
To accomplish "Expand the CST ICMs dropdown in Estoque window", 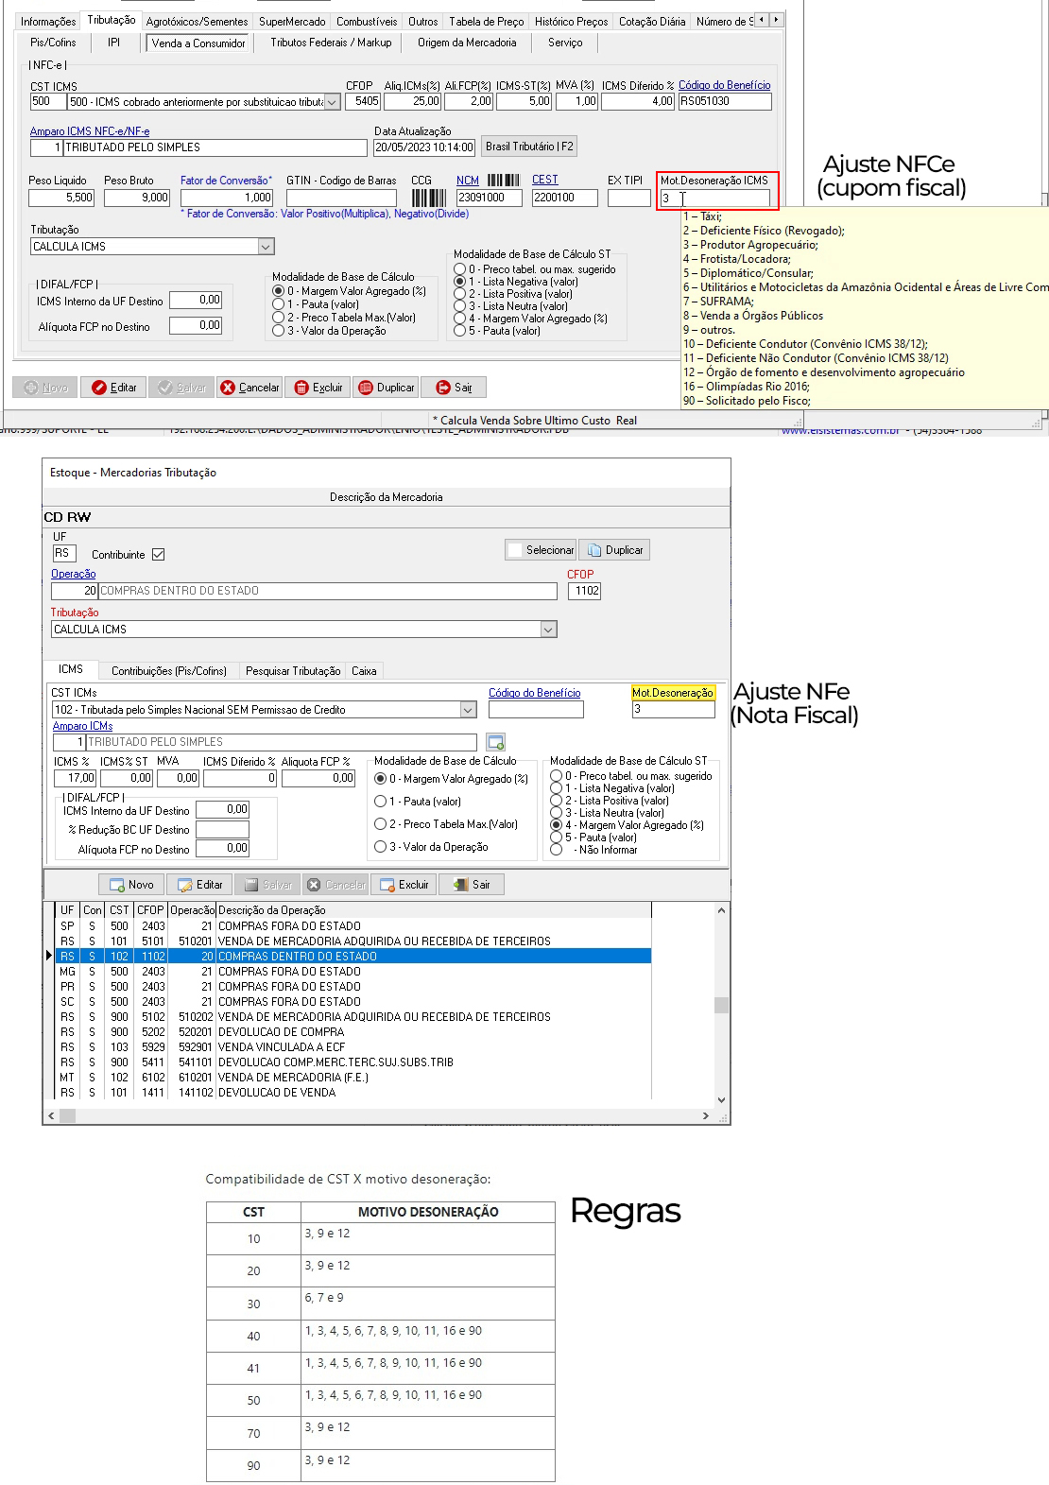I will [468, 710].
